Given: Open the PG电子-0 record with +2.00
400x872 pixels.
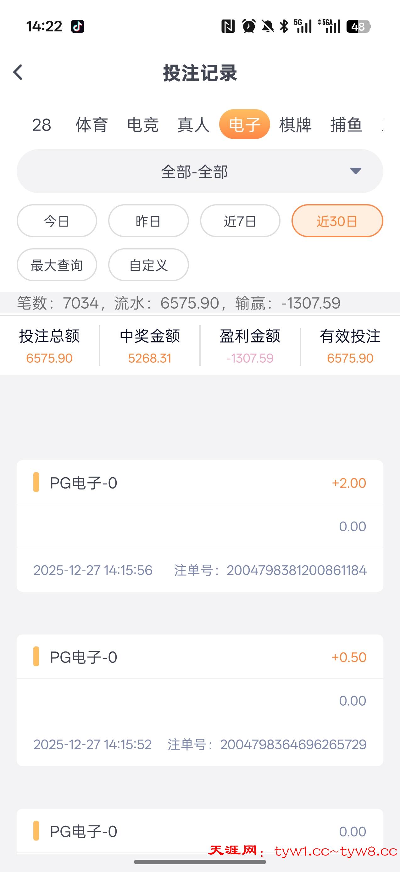Looking at the screenshot, I should (200, 526).
